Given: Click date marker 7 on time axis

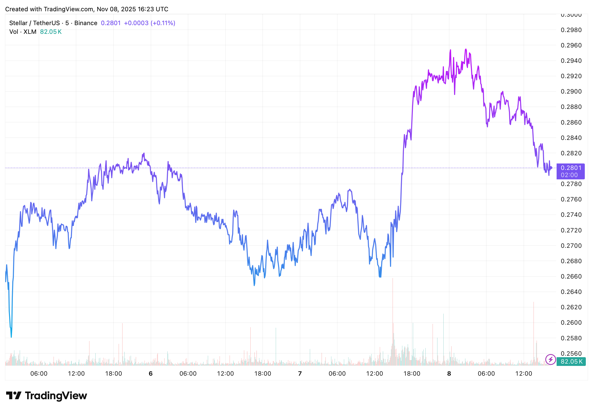Looking at the screenshot, I should coord(300,373).
